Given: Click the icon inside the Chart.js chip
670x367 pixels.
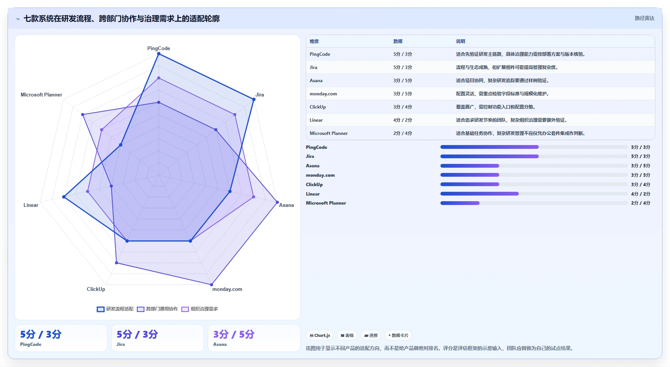Looking at the screenshot, I should pyautogui.click(x=311, y=335).
